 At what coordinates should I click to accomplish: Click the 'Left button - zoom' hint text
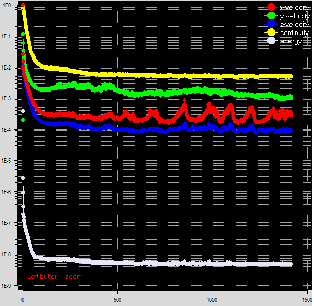(x=55, y=277)
